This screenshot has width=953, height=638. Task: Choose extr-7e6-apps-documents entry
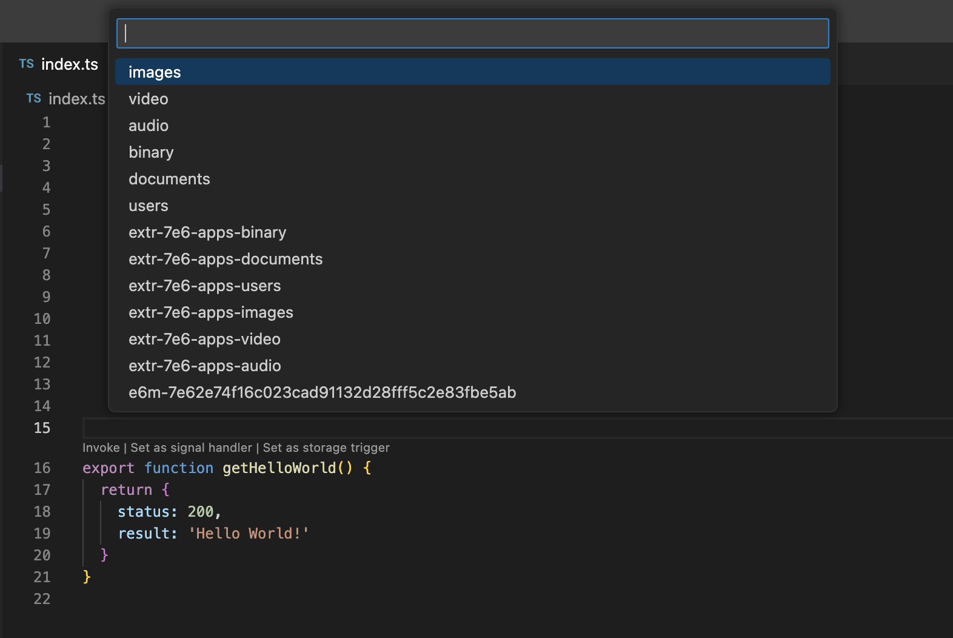click(x=226, y=259)
